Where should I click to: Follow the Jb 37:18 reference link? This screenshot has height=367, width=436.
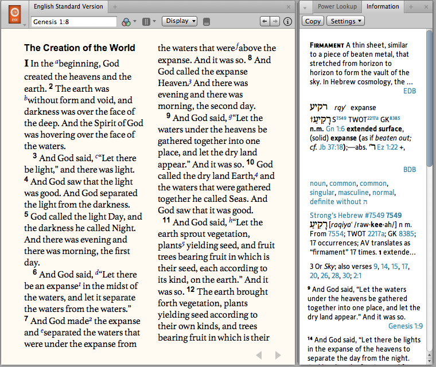tap(331, 147)
